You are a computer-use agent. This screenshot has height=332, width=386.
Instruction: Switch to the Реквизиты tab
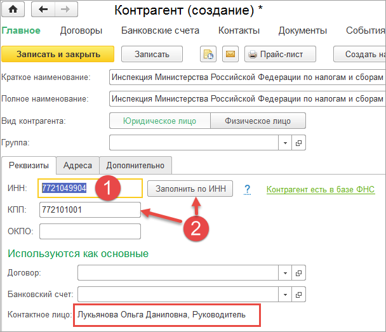(x=29, y=165)
